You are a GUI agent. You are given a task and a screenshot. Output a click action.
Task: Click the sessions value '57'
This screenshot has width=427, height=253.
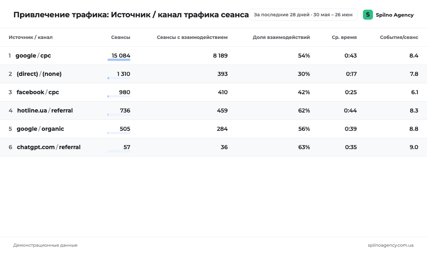pyautogui.click(x=127, y=147)
